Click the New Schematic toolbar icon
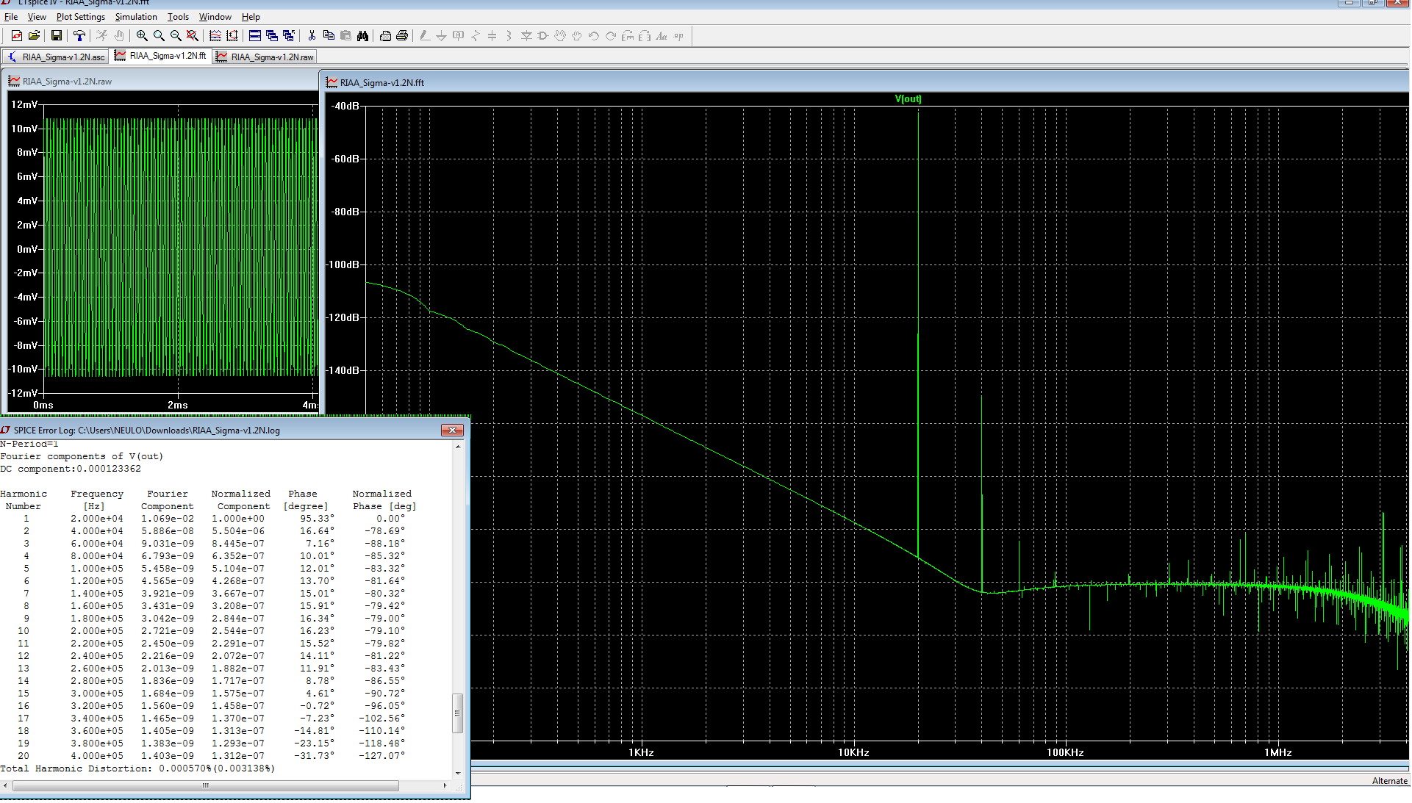The width and height of the screenshot is (1412, 803). click(x=16, y=35)
